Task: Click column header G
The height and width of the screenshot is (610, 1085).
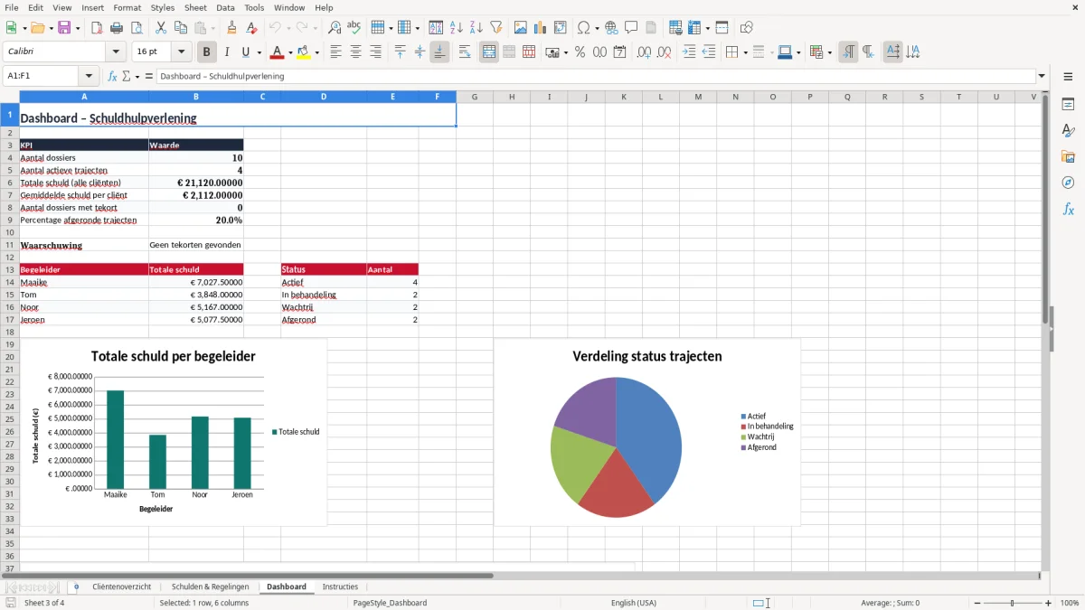Action: point(474,97)
